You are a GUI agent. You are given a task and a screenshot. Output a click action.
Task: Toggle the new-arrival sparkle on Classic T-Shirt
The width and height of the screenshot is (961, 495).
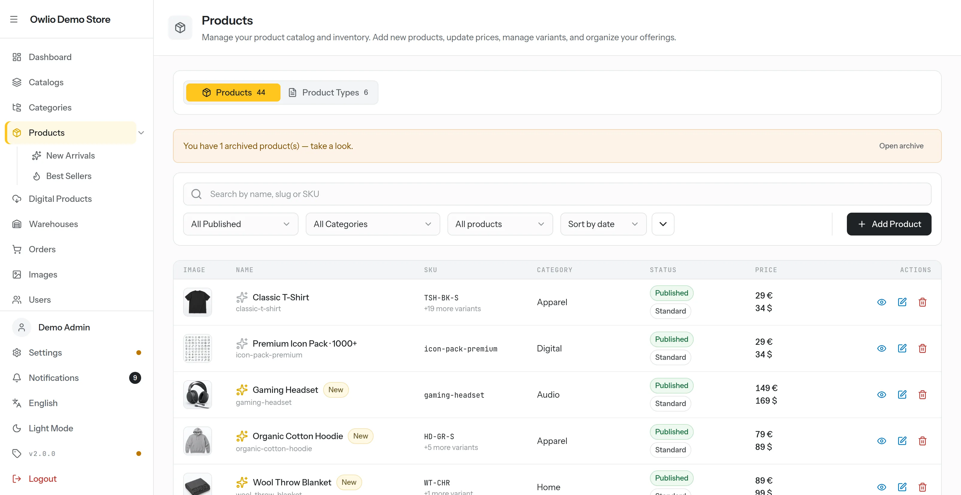(242, 297)
